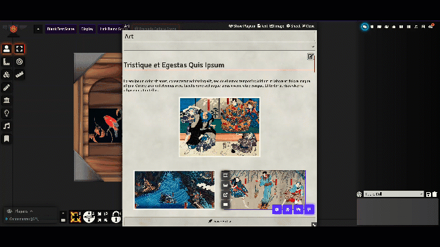Open the Items suitcase sidebar tab
Viewport: 440px width, 247px height.
coord(394,27)
